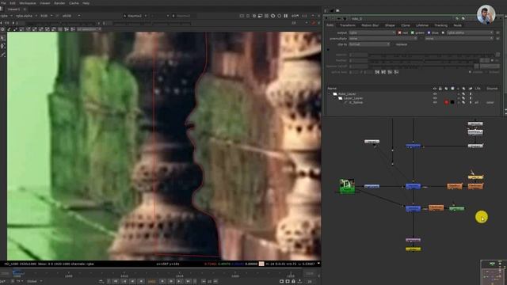
Task: Step back one frame
Action: click(141, 282)
